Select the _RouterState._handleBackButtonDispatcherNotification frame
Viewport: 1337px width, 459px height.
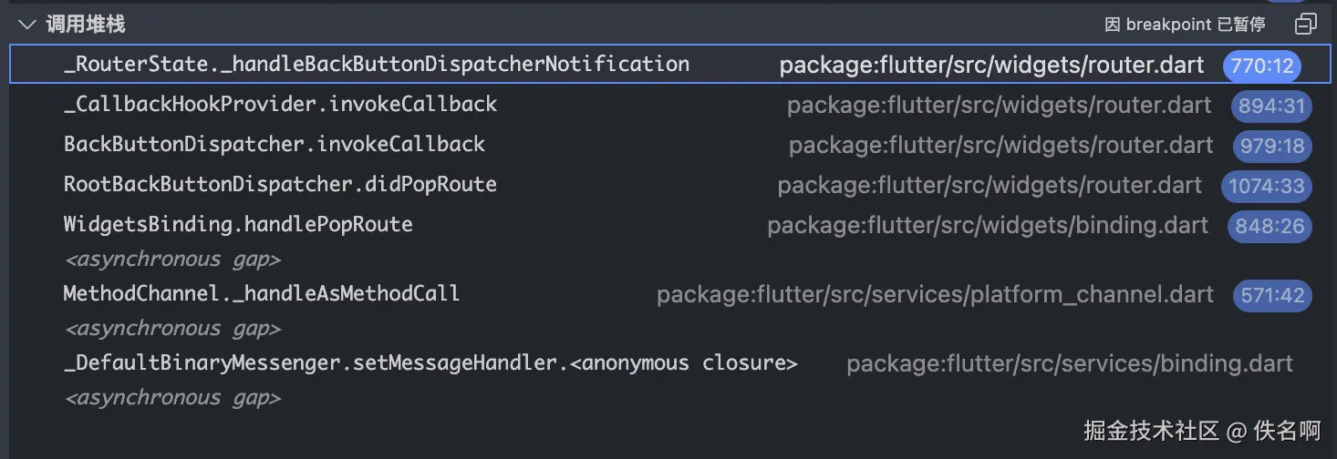tap(376, 65)
